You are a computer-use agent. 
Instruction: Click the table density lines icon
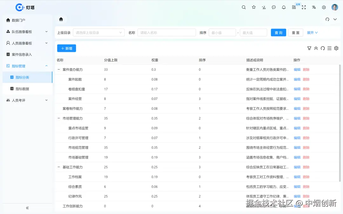(329, 48)
